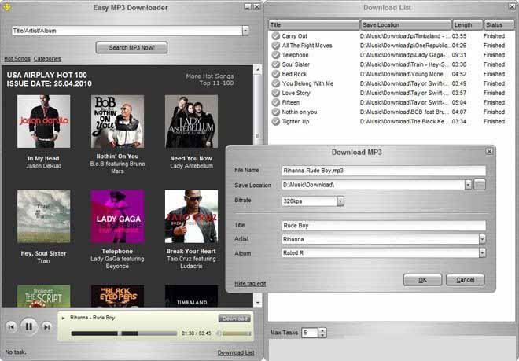The height and width of the screenshot is (361, 519).
Task: Click the check icon beside All The Right Moves
Action: coord(276,46)
